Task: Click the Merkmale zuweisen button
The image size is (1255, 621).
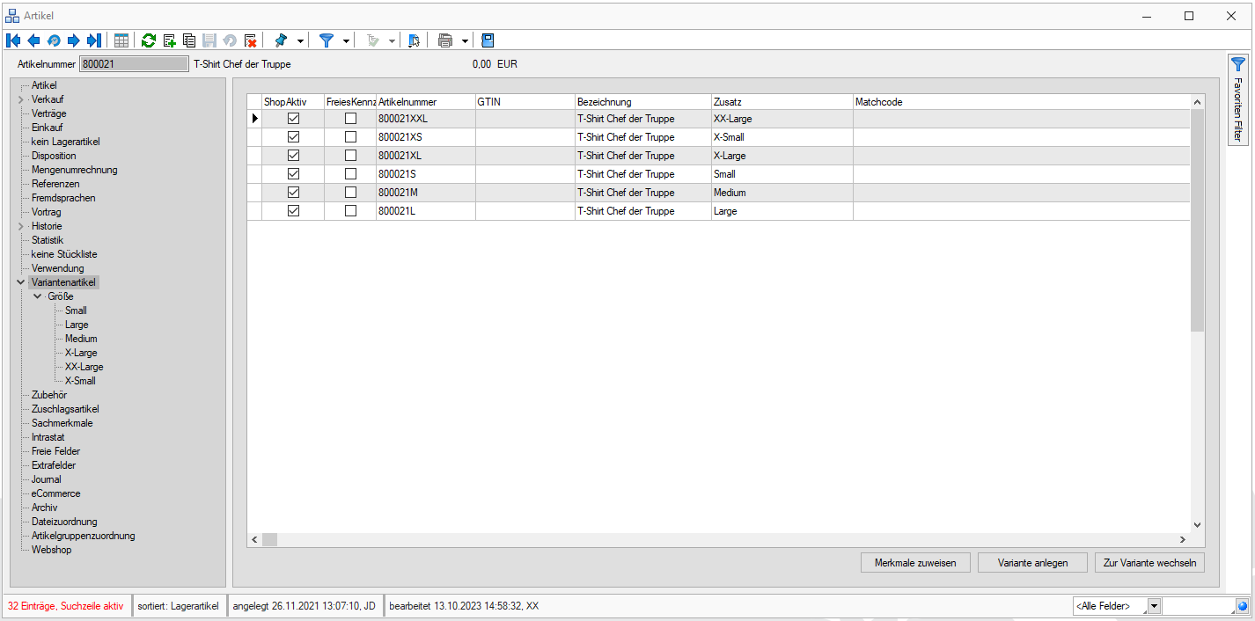Action: [915, 563]
